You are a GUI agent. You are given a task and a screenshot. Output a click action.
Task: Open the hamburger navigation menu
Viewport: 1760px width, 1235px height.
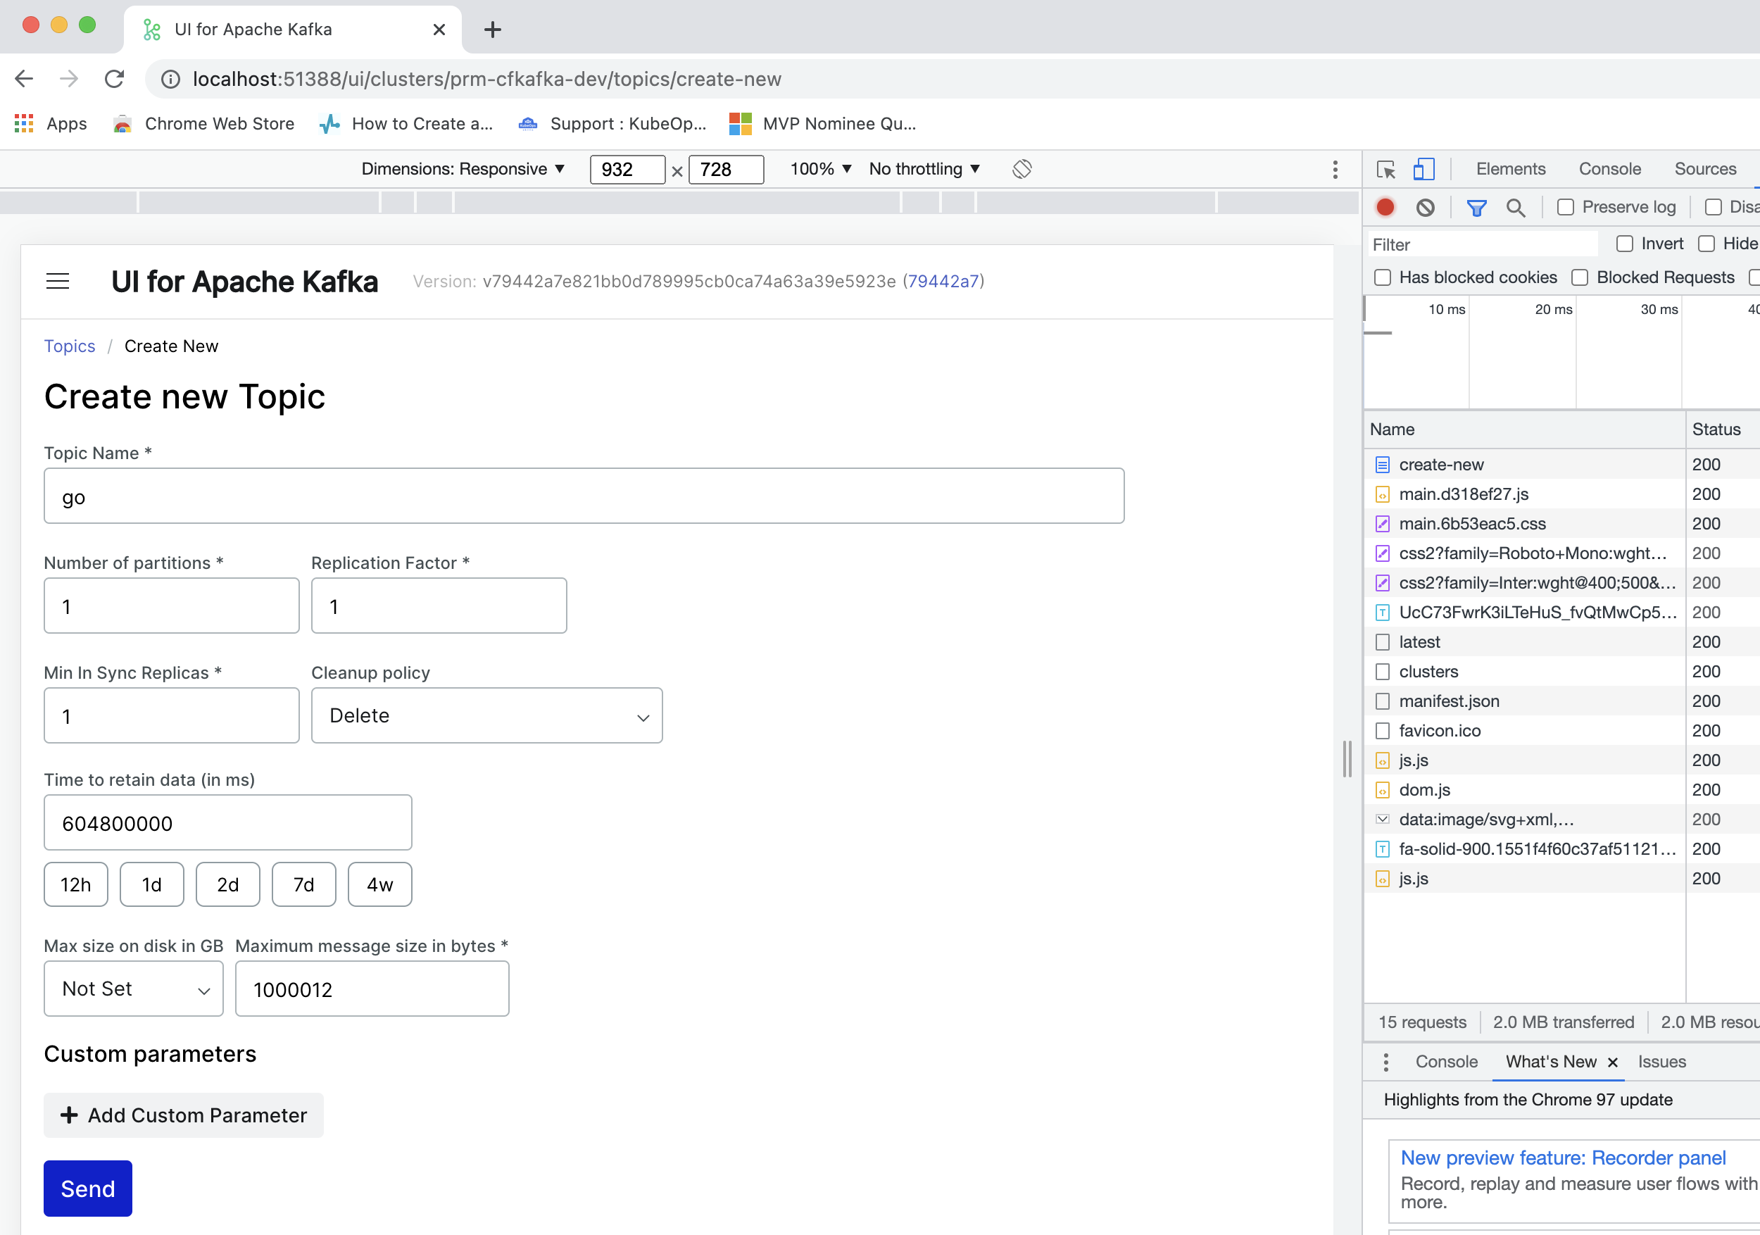pyautogui.click(x=58, y=282)
